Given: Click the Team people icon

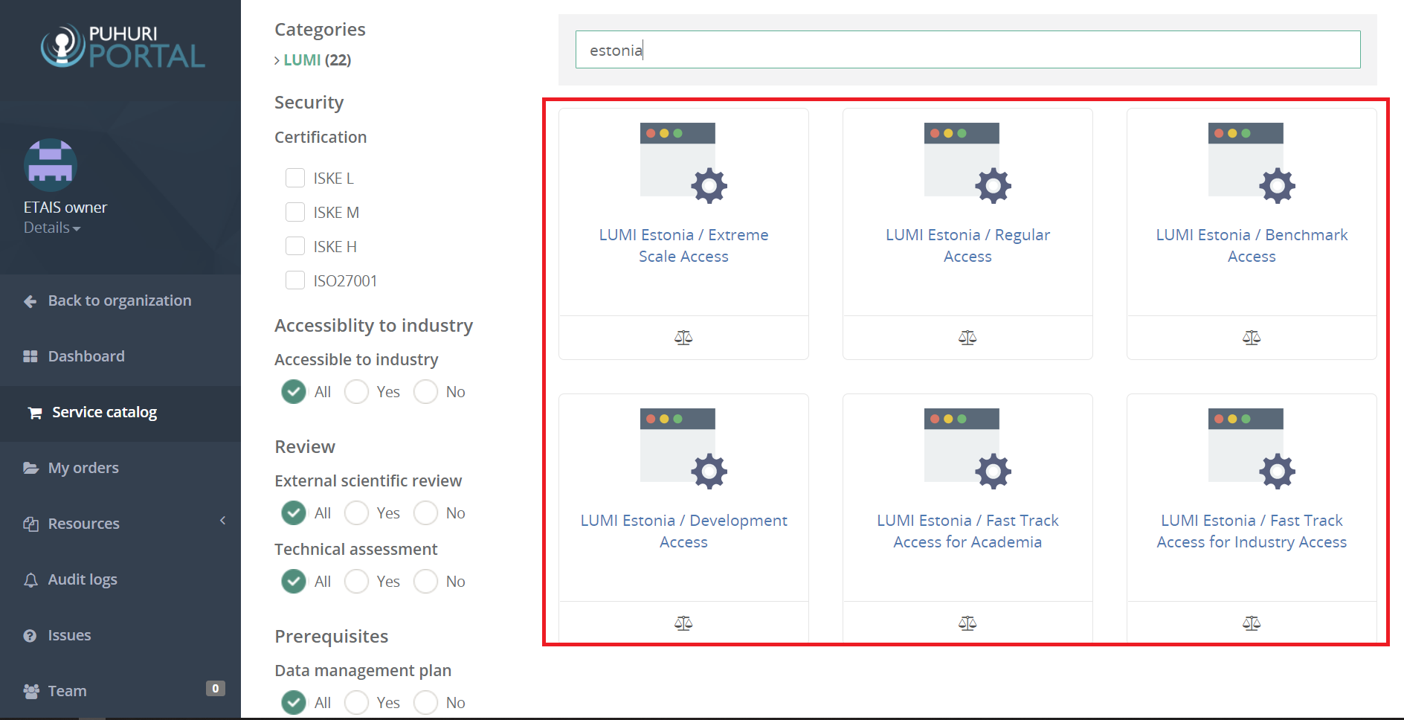Looking at the screenshot, I should [x=31, y=692].
